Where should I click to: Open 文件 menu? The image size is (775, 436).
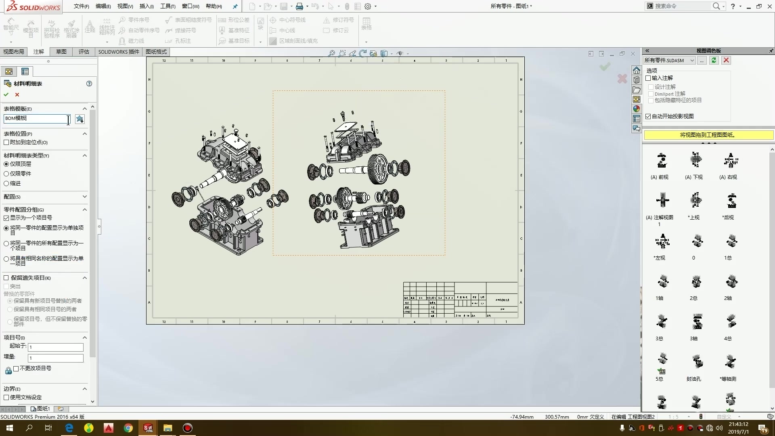(82, 6)
